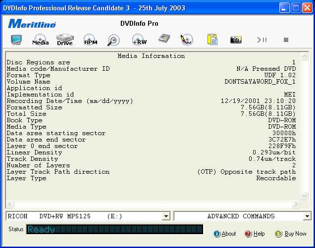This screenshot has width=315, height=248.
Task: Select the 'Book Type' row label
Action: coord(24,120)
